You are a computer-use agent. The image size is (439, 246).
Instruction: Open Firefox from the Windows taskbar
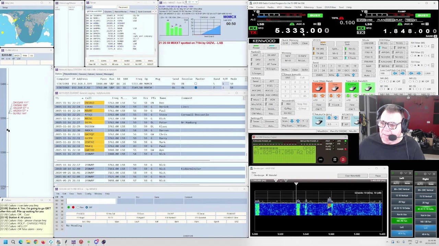pos(43,242)
